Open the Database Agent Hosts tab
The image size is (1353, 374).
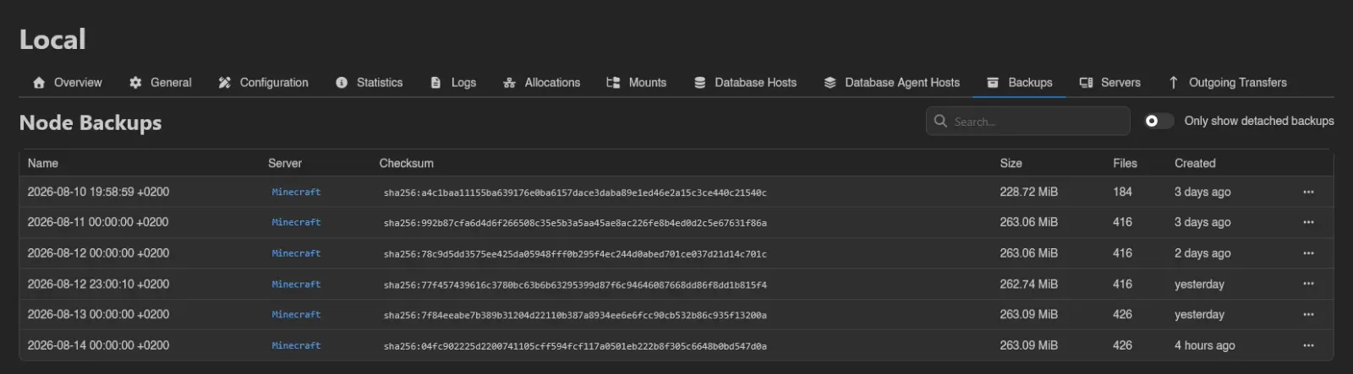point(892,83)
